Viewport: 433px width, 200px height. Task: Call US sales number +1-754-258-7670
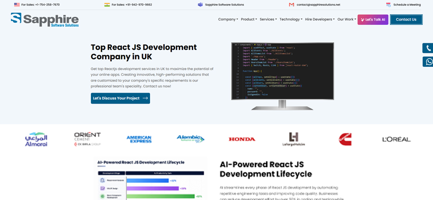click(40, 5)
